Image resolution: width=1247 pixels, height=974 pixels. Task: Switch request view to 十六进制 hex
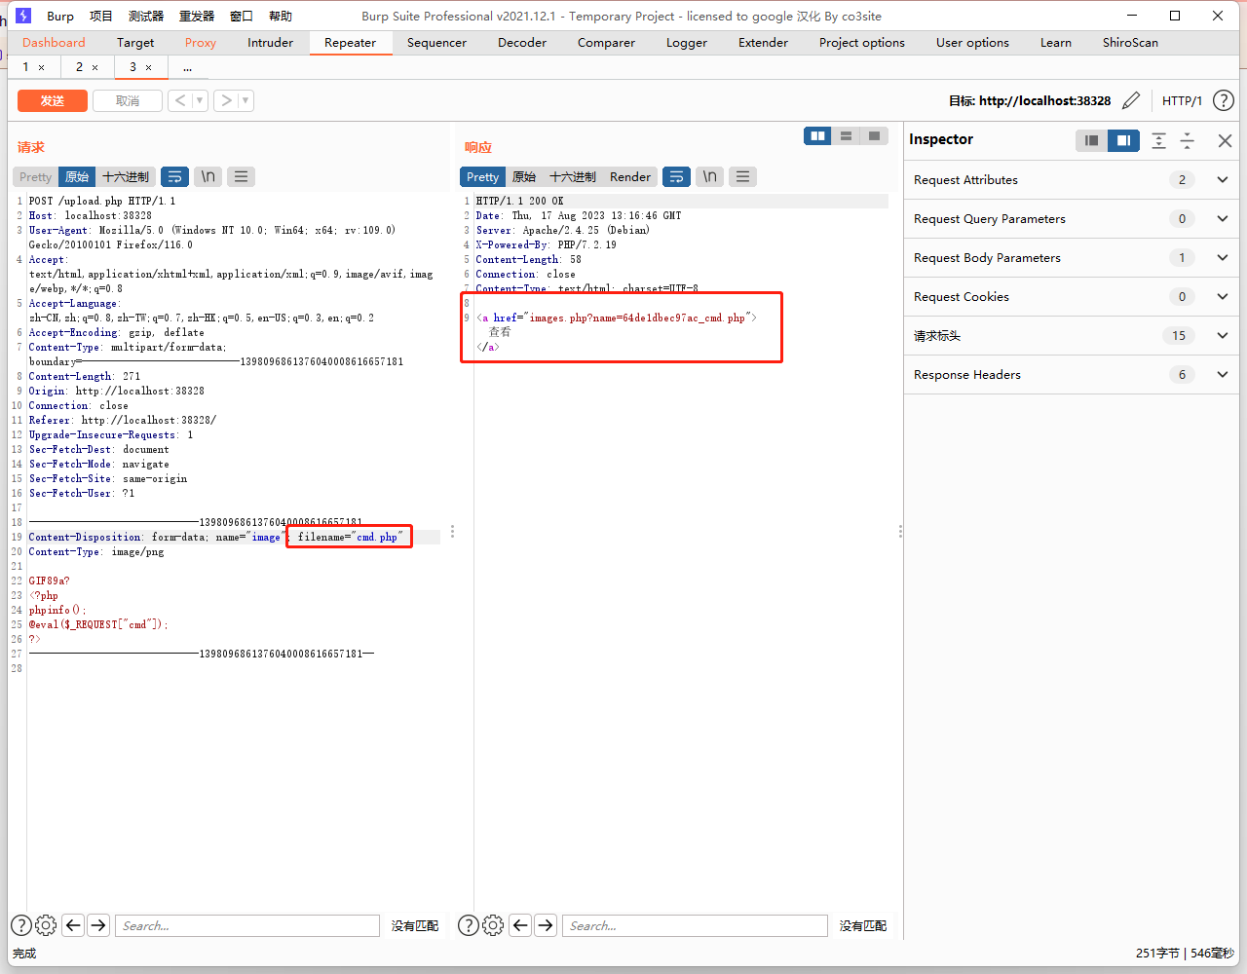coord(126,176)
